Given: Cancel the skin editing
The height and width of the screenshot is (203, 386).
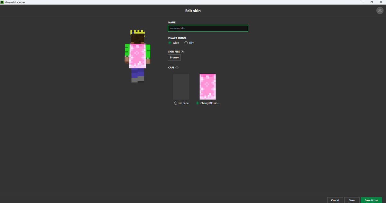Looking at the screenshot, I should pyautogui.click(x=335, y=200).
